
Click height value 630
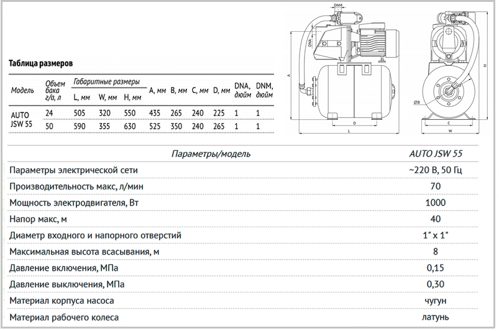coord(130,126)
